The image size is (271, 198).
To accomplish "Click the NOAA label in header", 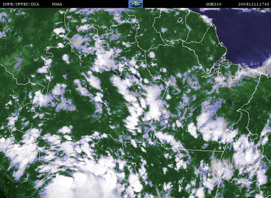I will tap(57, 4).
